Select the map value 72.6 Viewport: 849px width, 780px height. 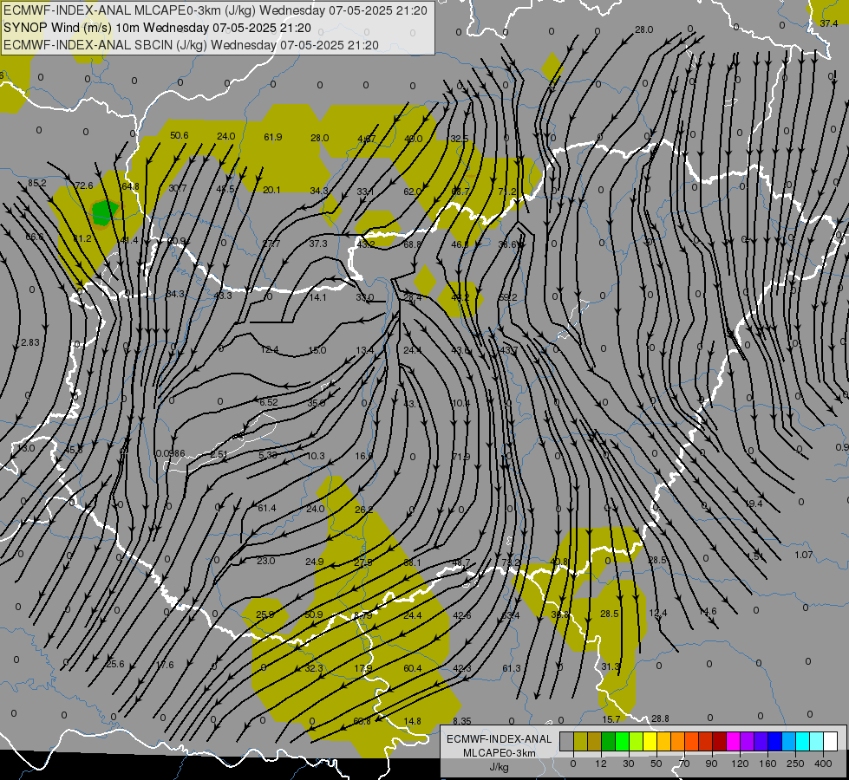(84, 185)
